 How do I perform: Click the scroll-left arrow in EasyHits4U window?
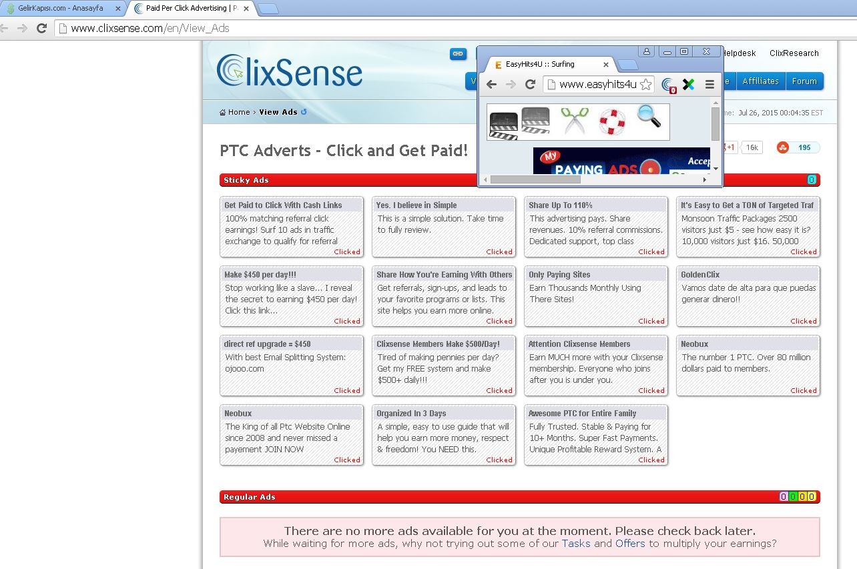pos(485,179)
